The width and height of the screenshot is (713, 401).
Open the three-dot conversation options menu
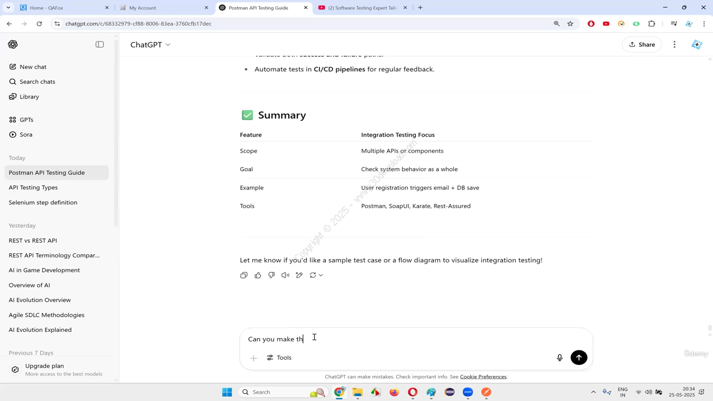[x=675, y=45]
